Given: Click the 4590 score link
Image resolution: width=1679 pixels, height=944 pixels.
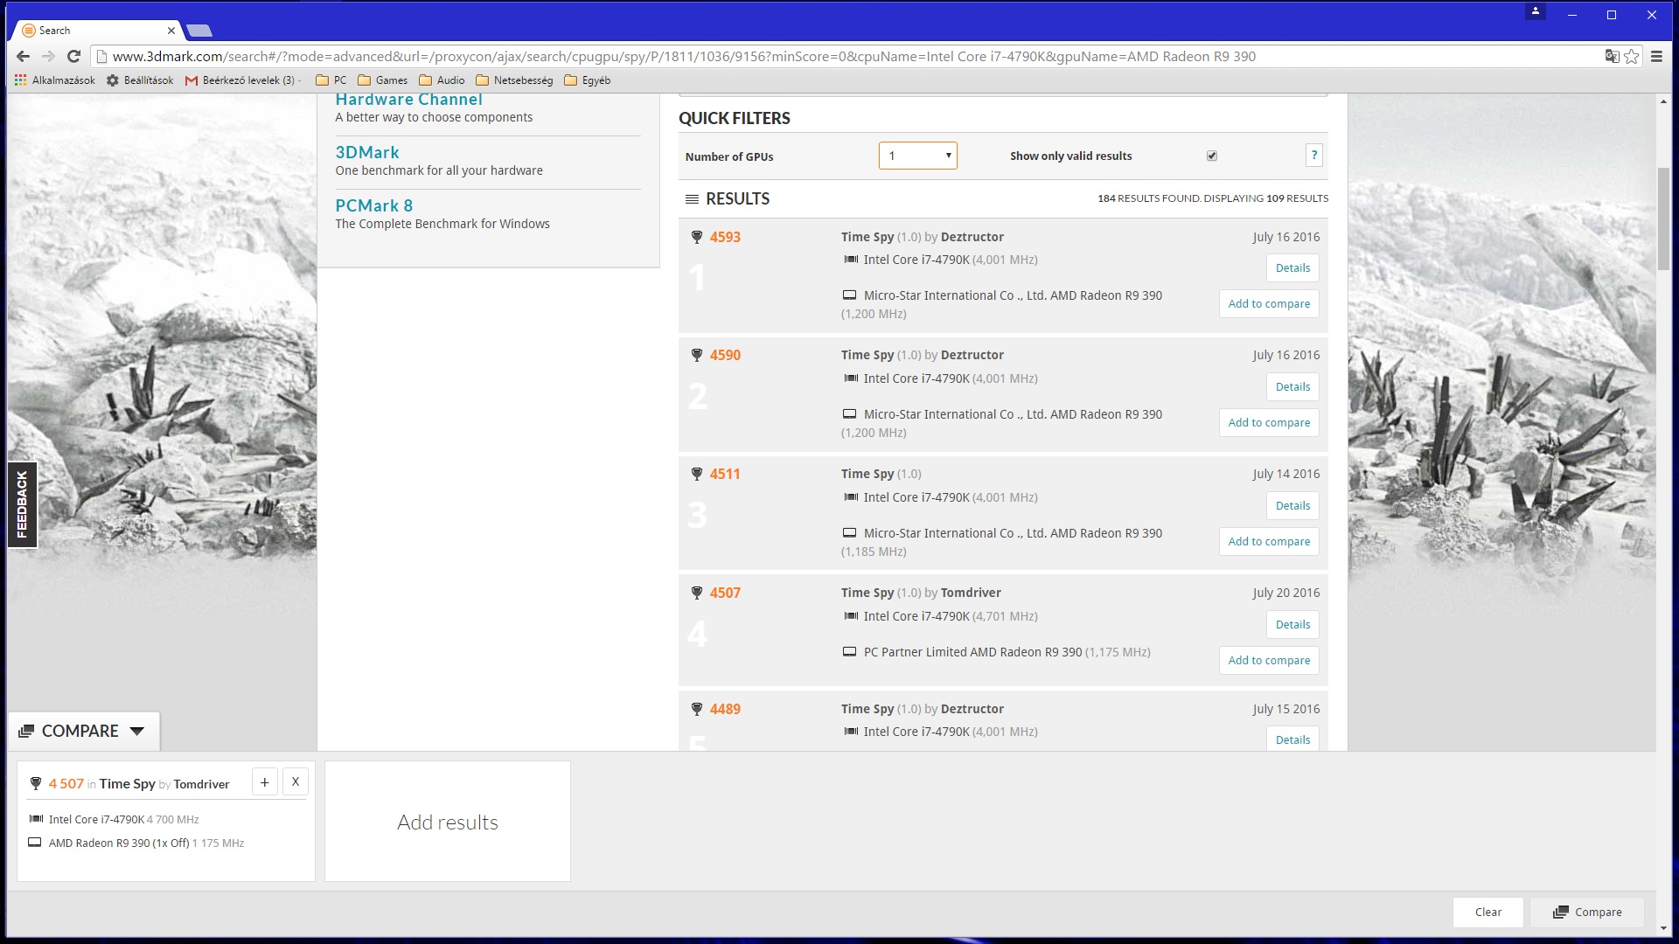Looking at the screenshot, I should 725,355.
